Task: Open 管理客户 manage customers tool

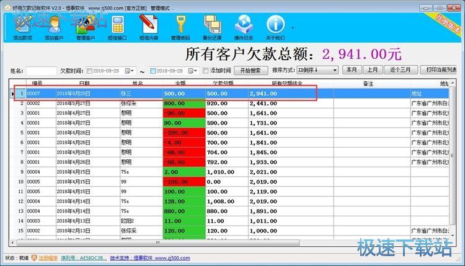Action: [x=86, y=27]
